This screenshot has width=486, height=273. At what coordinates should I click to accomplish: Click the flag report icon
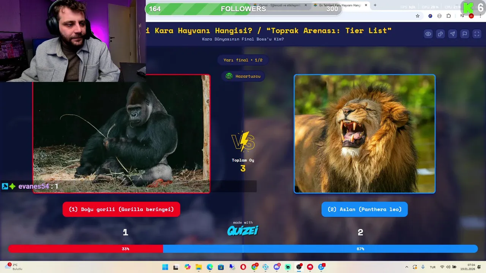click(465, 34)
